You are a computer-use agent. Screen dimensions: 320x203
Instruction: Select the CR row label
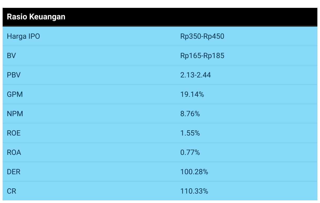[x=11, y=191]
